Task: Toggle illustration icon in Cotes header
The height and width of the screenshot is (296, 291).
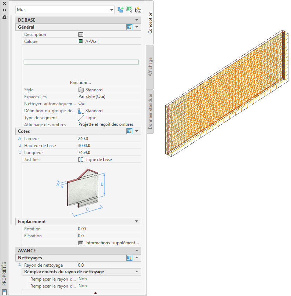Action: tap(129, 131)
